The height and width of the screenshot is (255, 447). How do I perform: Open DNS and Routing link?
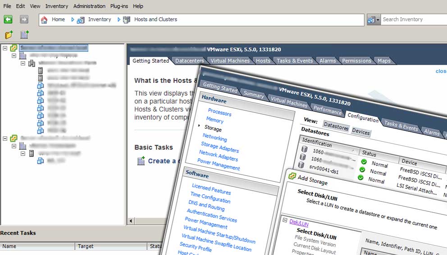(x=206, y=205)
